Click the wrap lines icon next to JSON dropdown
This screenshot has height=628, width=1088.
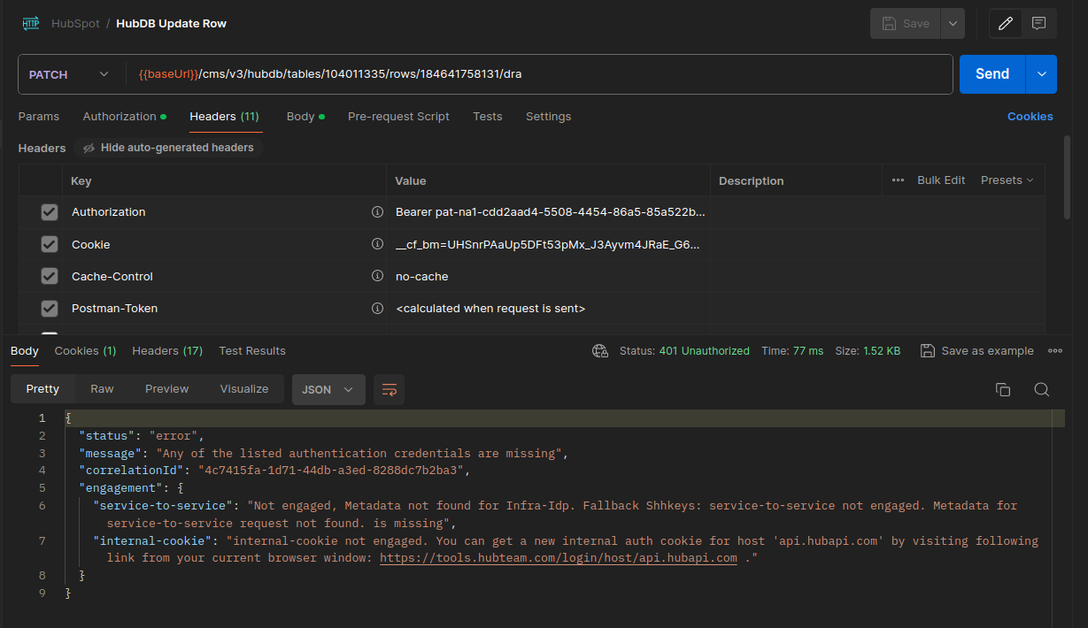389,389
